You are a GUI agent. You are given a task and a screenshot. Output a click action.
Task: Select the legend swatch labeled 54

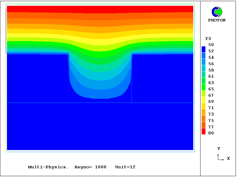click(x=203, y=56)
